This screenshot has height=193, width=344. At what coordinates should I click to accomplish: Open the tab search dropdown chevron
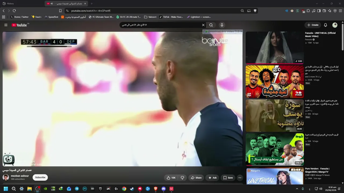coord(317,3)
